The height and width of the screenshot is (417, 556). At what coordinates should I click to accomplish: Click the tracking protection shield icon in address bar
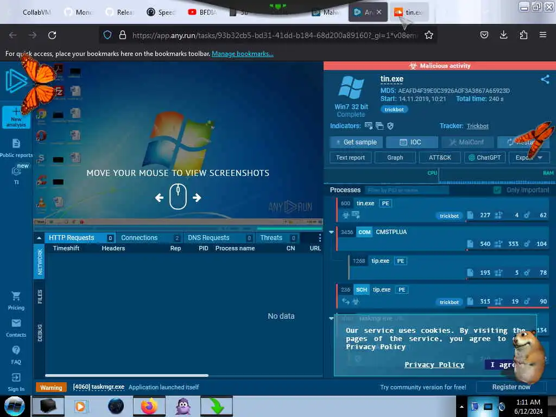coord(108,35)
